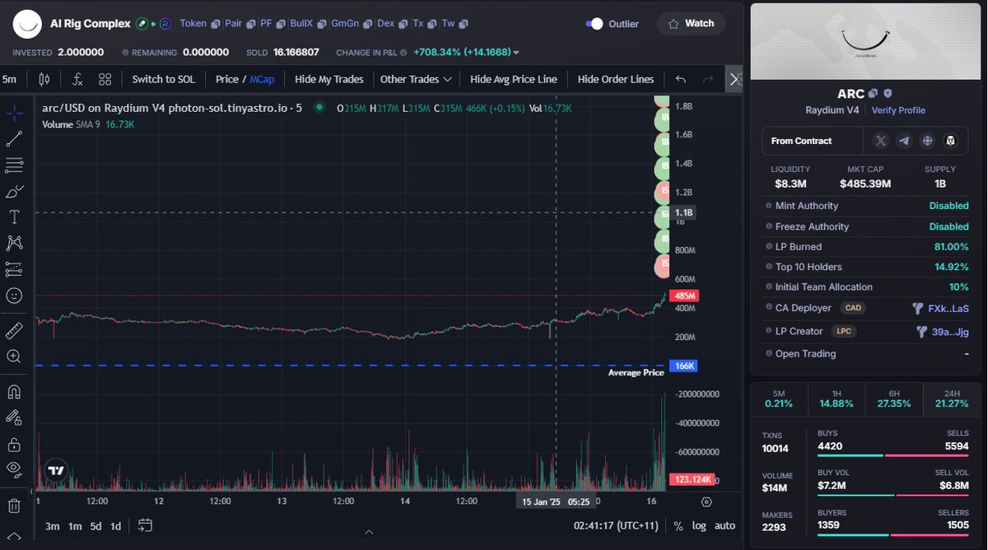This screenshot has height=550, width=988.
Task: Toggle log scale on price axis
Action: click(x=699, y=526)
